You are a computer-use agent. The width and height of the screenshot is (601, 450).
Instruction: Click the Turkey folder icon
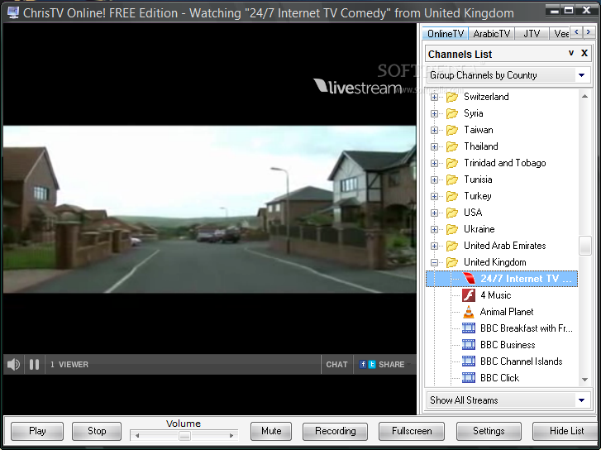click(x=452, y=196)
